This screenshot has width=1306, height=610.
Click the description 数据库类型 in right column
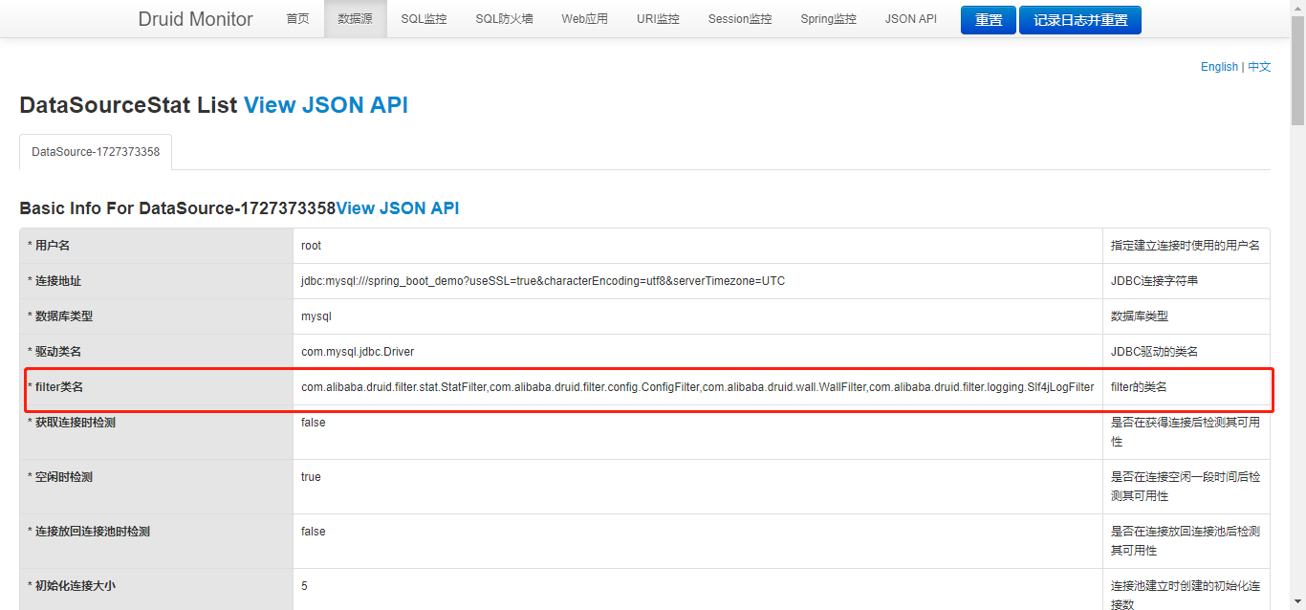coord(1140,316)
